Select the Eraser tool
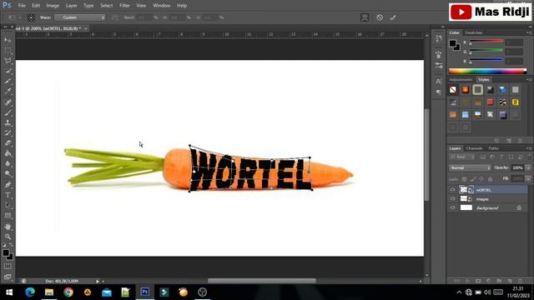The width and height of the screenshot is (534, 300). coord(8,143)
